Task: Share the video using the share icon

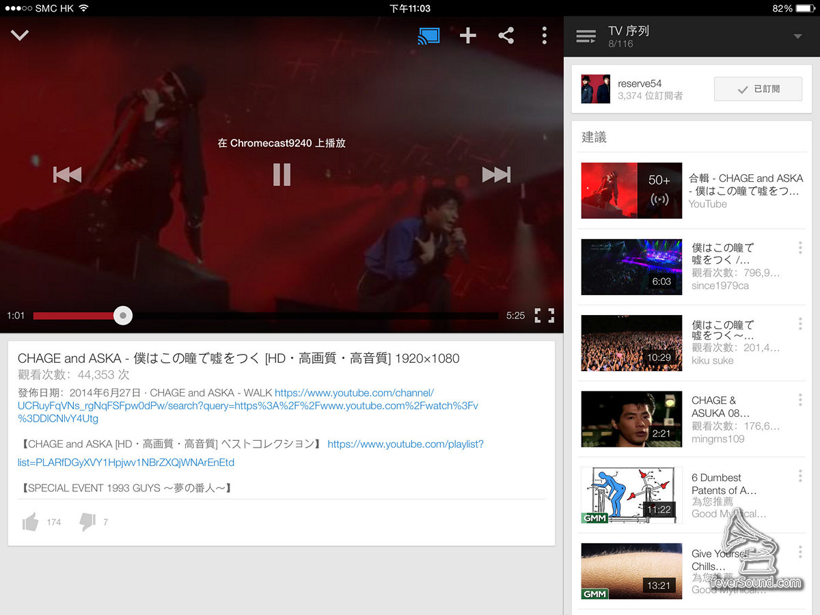Action: coord(506,36)
